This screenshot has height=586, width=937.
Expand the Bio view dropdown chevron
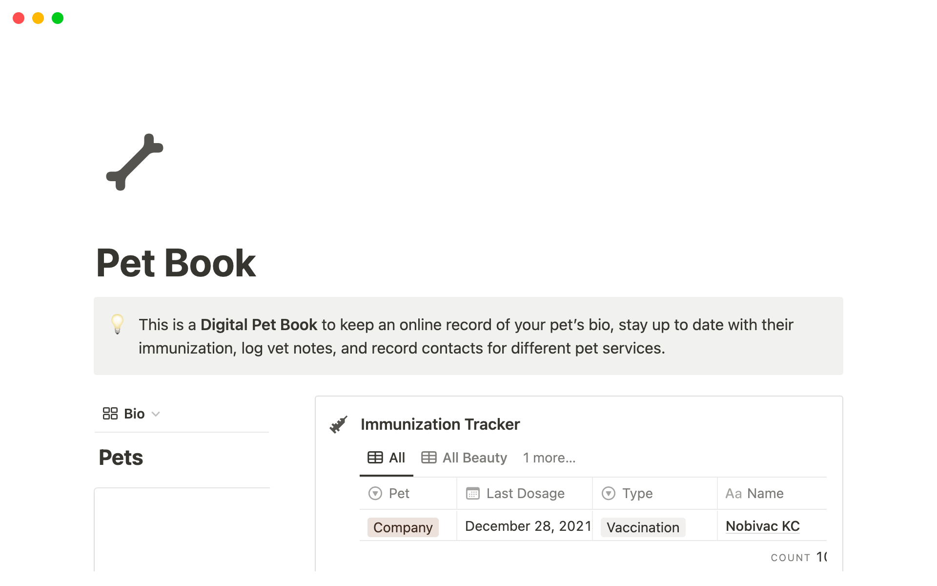pyautogui.click(x=156, y=414)
